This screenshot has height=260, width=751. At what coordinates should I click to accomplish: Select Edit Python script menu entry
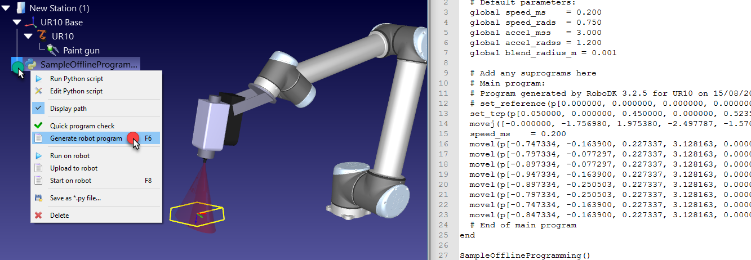pyautogui.click(x=76, y=91)
